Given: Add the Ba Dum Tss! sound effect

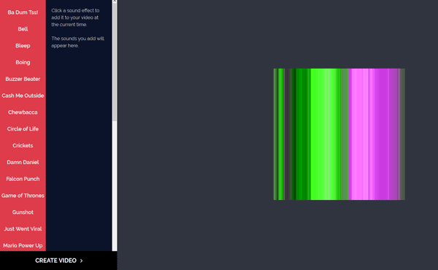Looking at the screenshot, I should point(23,12).
